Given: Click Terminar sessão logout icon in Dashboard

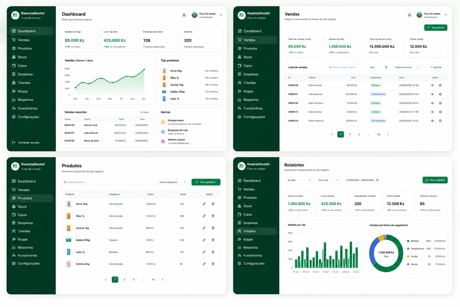Looking at the screenshot, I should tap(14, 143).
